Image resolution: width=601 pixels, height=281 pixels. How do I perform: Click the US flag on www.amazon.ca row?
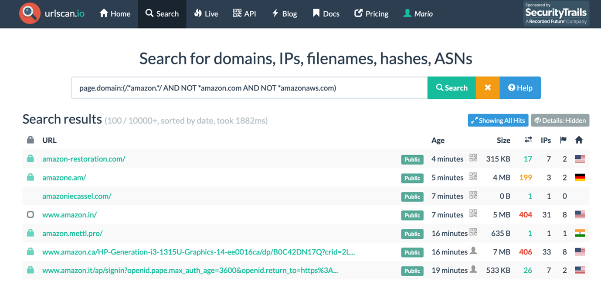click(580, 252)
